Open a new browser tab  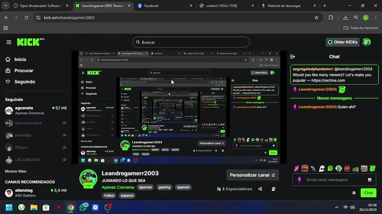pos(325,6)
